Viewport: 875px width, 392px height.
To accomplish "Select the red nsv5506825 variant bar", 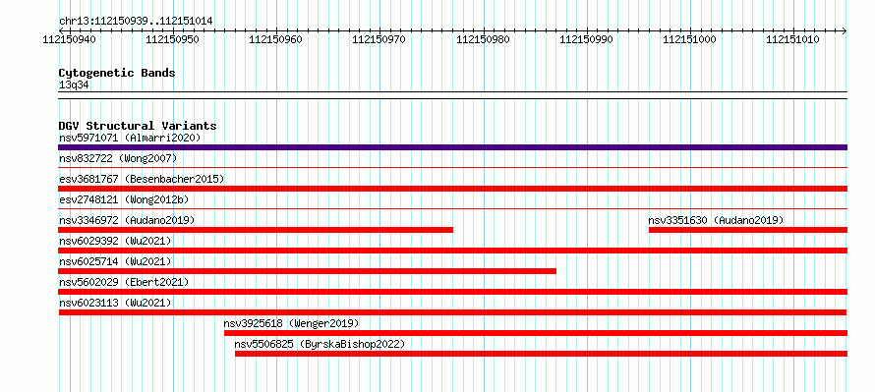I will [x=541, y=354].
